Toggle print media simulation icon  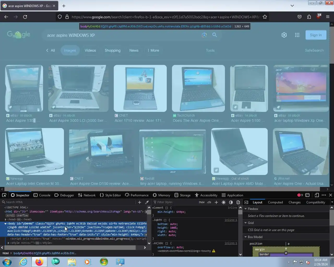[x=238, y=202]
